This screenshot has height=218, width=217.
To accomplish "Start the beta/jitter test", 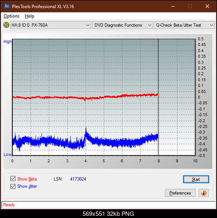I will pyautogui.click(x=196, y=179).
